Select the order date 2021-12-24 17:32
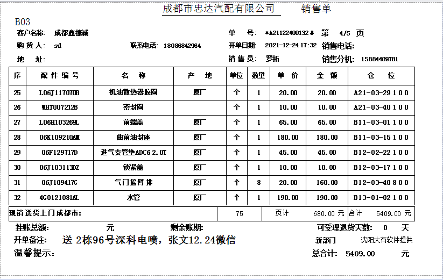 [291, 46]
